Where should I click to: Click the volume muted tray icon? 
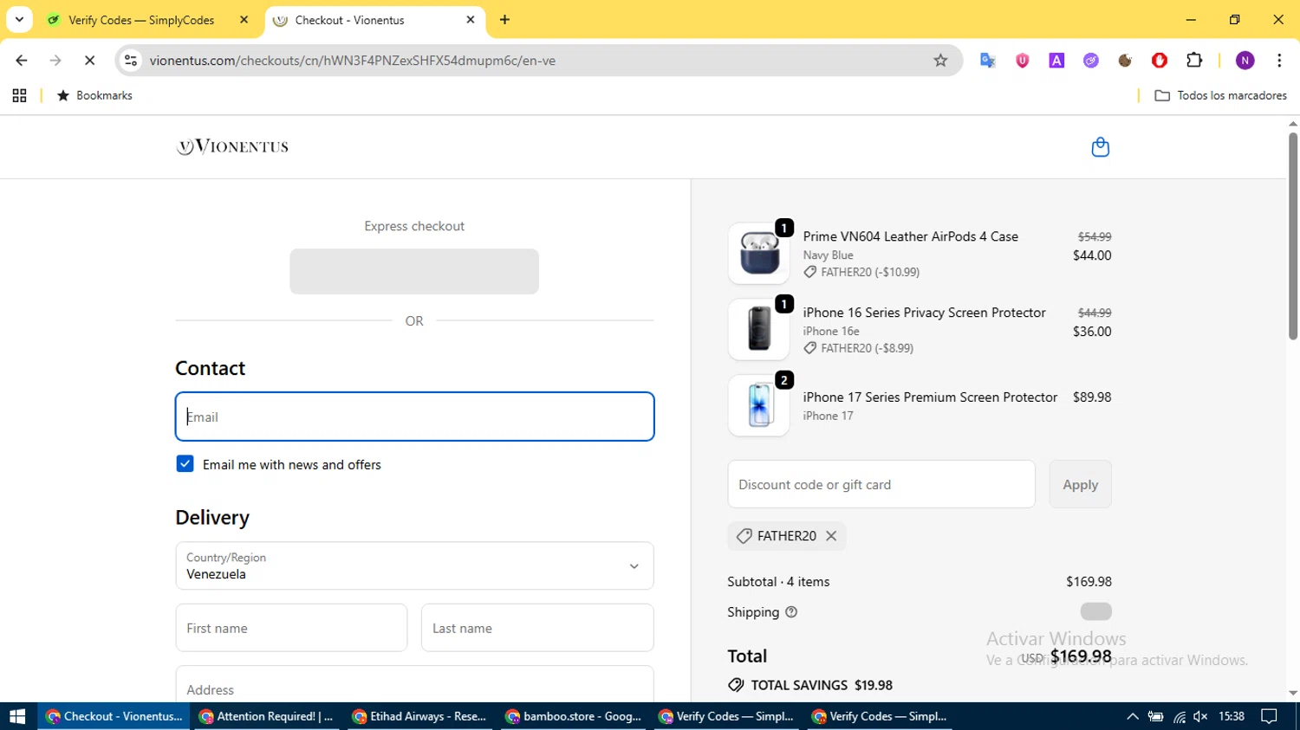[1200, 716]
